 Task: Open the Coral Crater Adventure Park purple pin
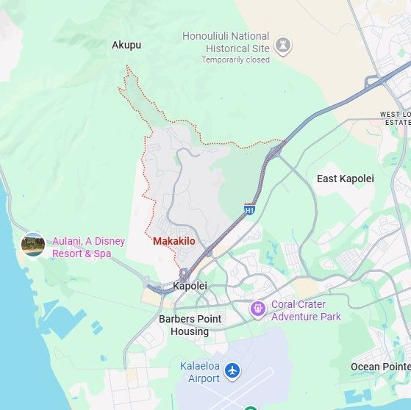click(x=258, y=309)
